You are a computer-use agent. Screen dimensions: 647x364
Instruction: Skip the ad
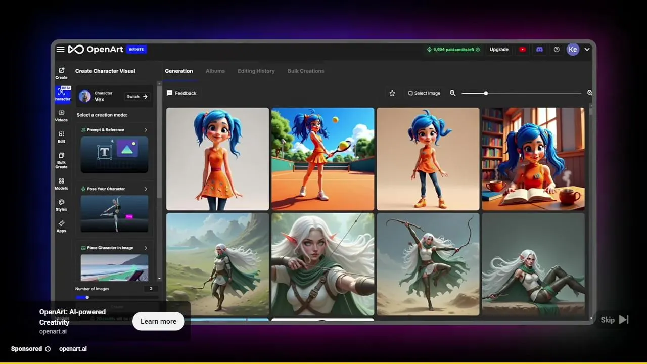[614, 320]
